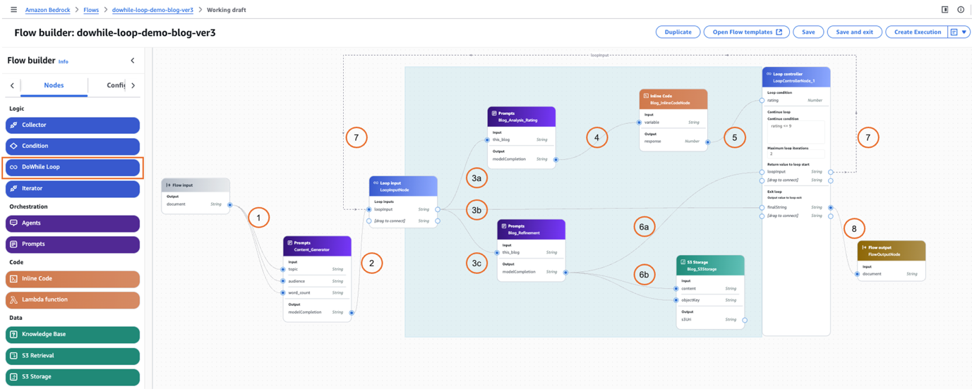Click the Save and exit button
The height and width of the screenshot is (391, 972).
coord(854,32)
